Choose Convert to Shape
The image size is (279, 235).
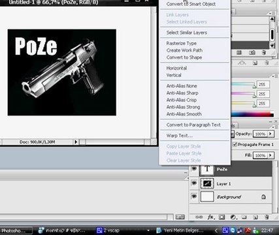pyautogui.click(x=184, y=57)
